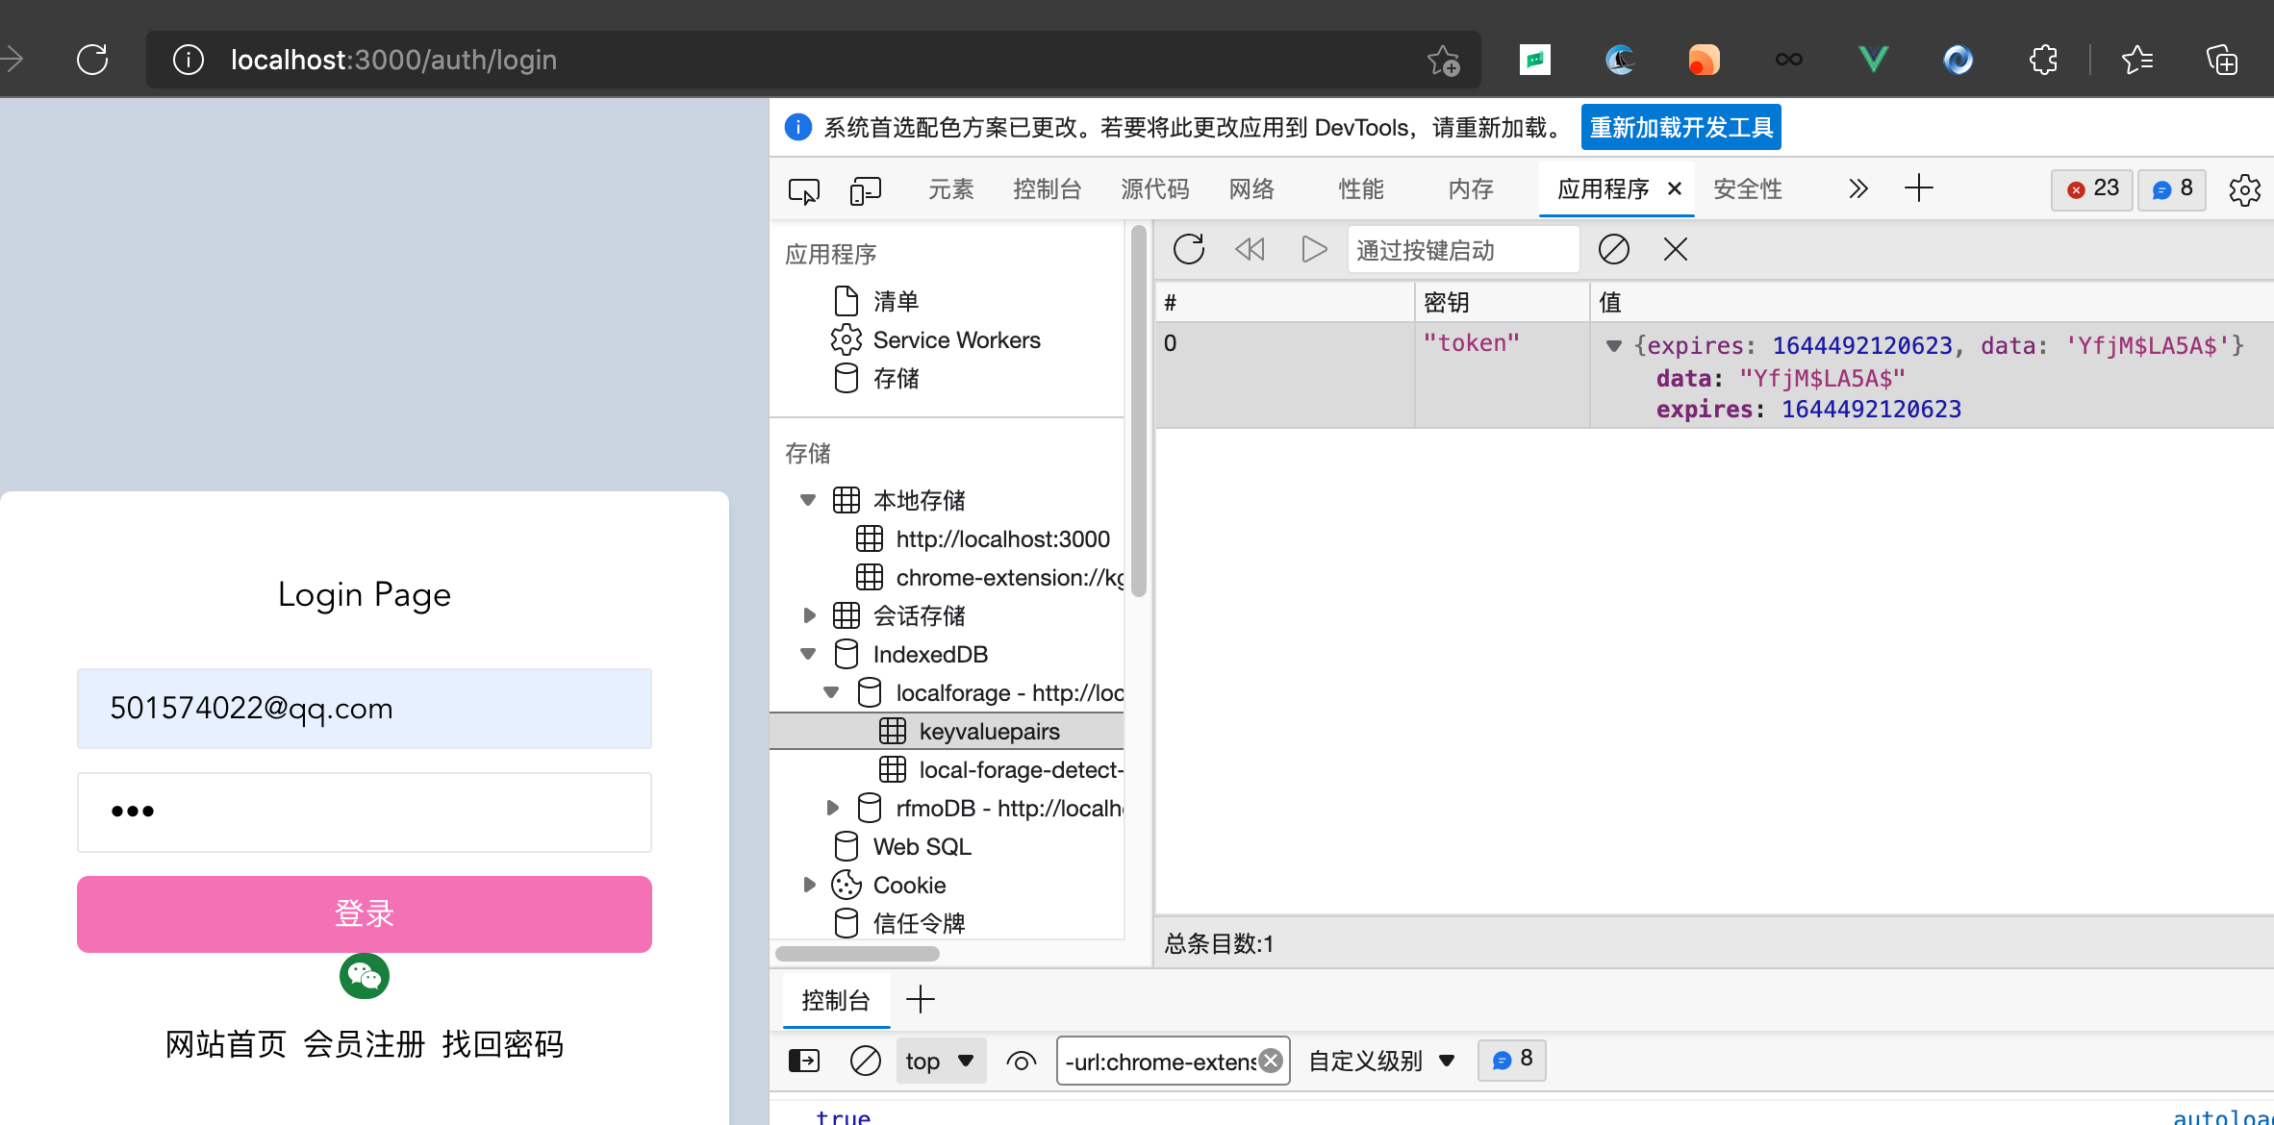Open the Vue devtools extension icon
Viewport: 2274px width, 1125px height.
point(1873,60)
